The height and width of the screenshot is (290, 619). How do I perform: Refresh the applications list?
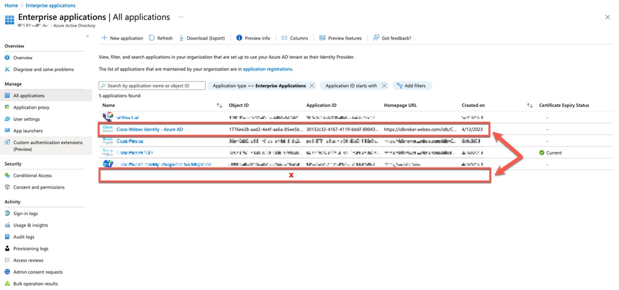coord(160,38)
